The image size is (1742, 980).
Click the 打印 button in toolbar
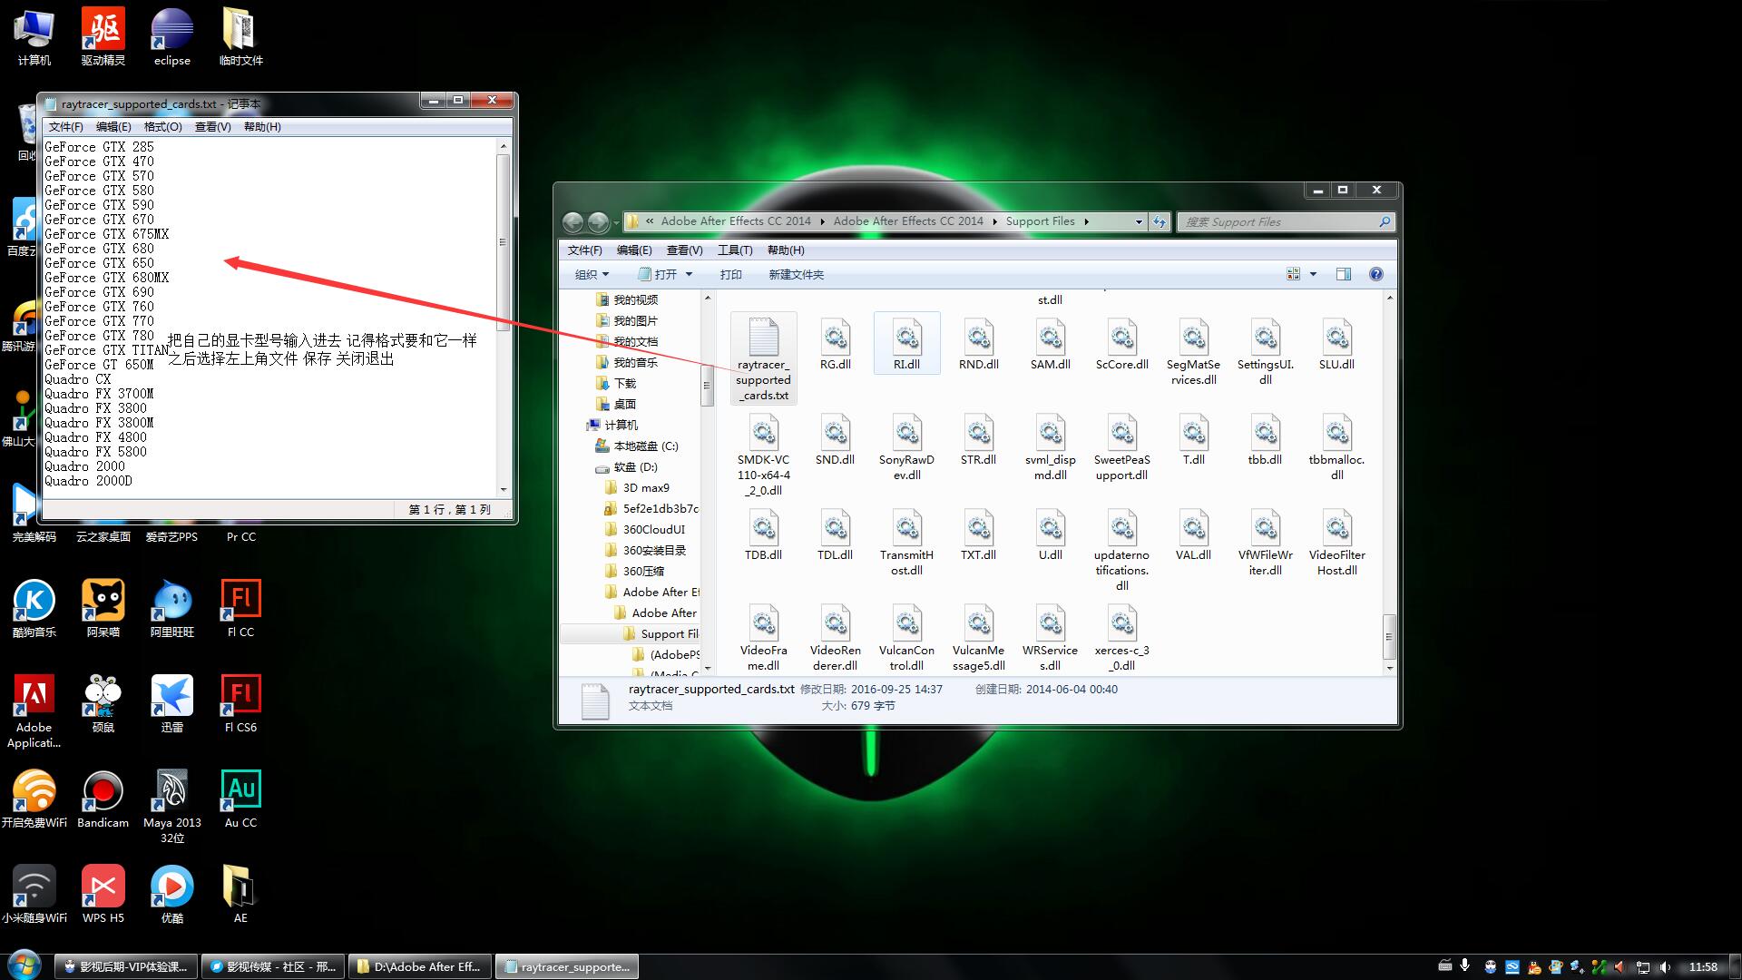coord(730,274)
